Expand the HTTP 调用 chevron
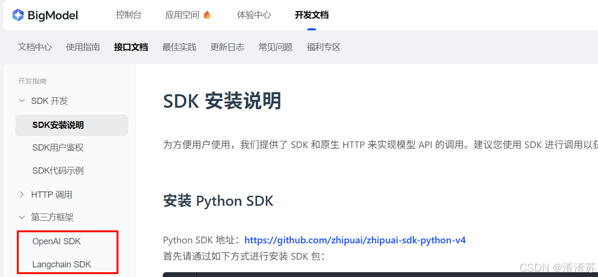The image size is (598, 277). tap(21, 195)
